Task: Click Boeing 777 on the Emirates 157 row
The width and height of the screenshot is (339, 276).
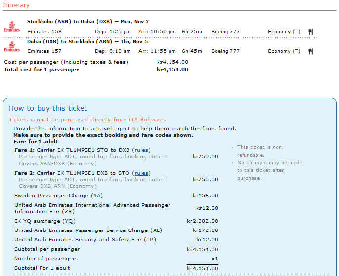Action: click(x=225, y=51)
